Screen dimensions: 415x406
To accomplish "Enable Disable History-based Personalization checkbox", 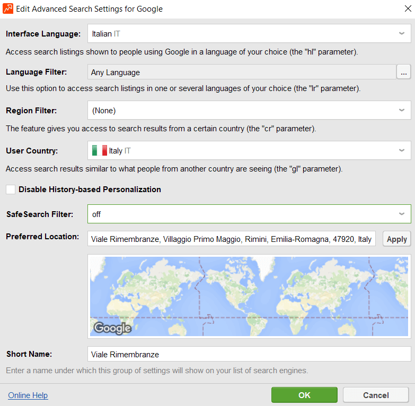I will click(11, 190).
